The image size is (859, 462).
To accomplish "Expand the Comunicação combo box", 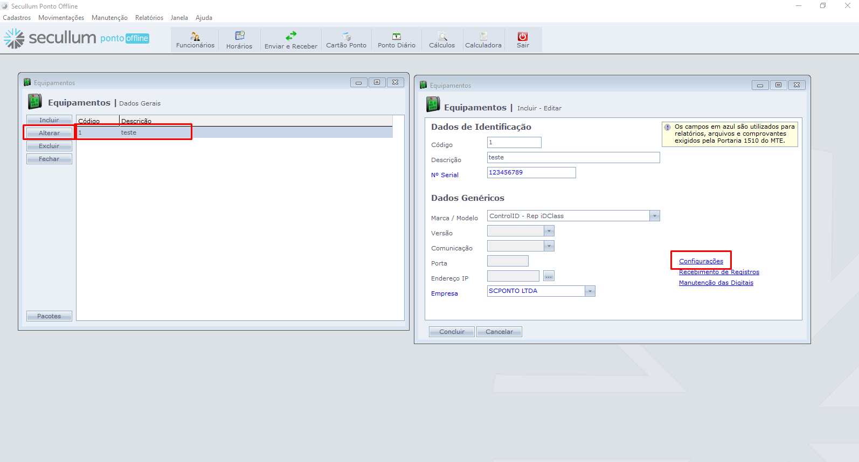I will coord(549,246).
